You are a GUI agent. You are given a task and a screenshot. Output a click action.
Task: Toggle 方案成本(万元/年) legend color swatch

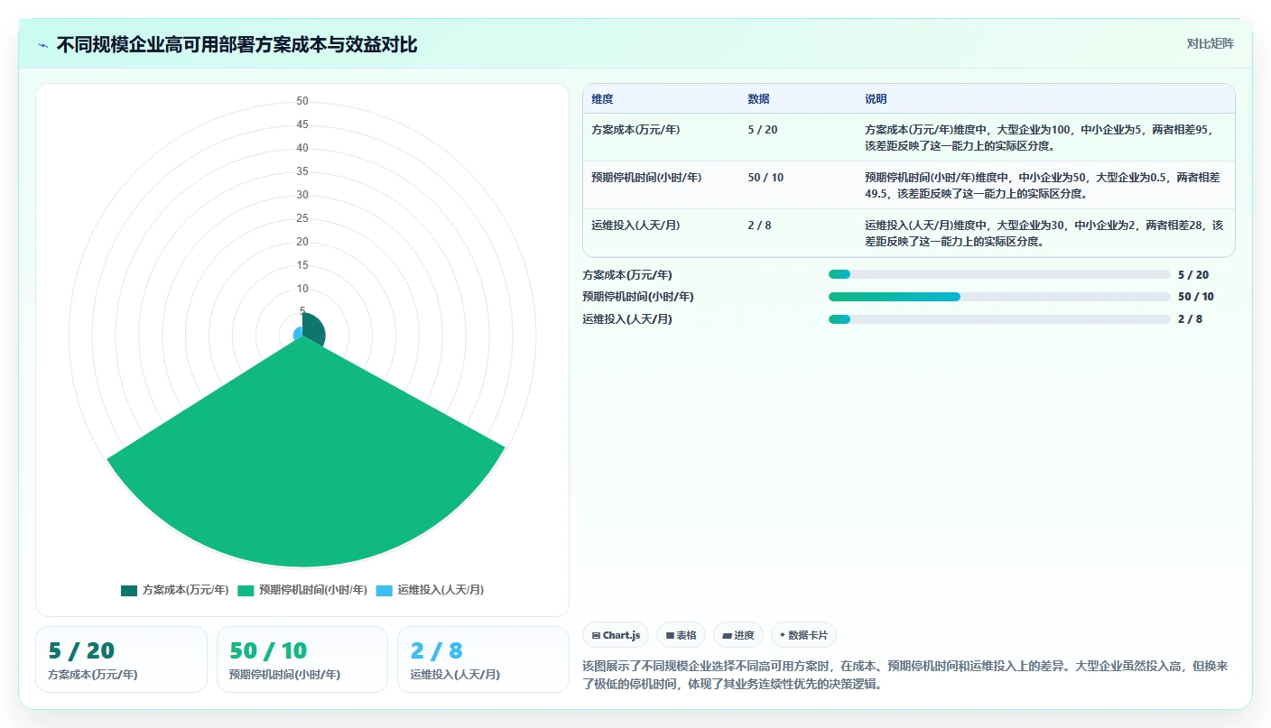(129, 590)
